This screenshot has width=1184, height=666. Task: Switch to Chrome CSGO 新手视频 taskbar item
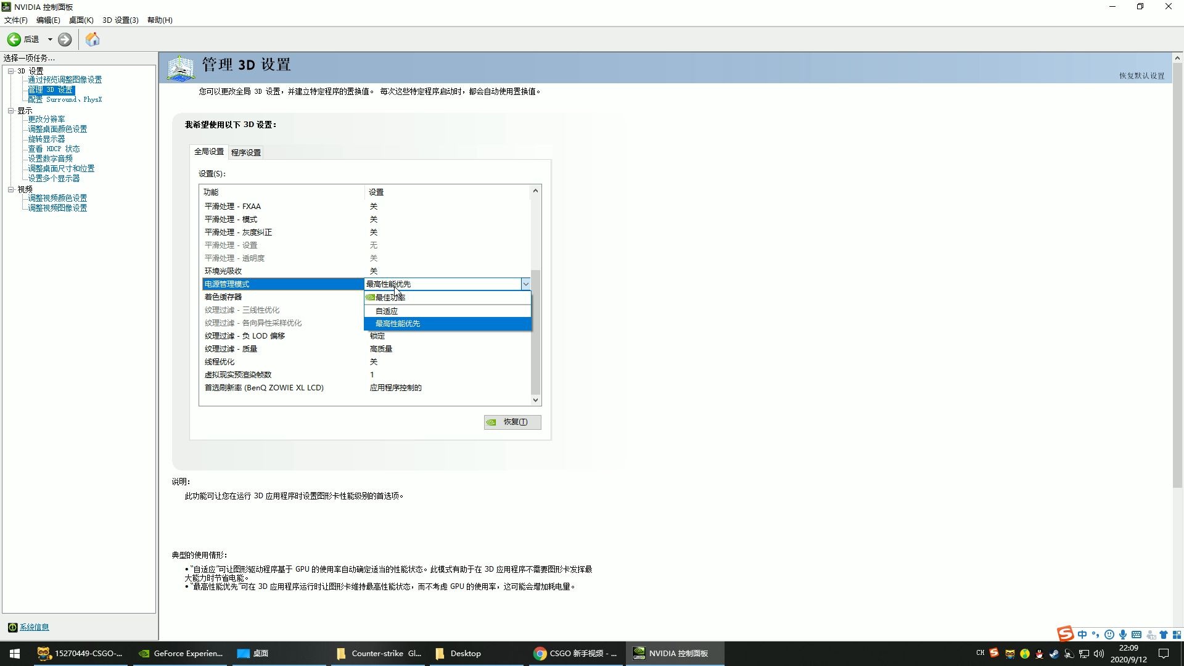pyautogui.click(x=576, y=654)
